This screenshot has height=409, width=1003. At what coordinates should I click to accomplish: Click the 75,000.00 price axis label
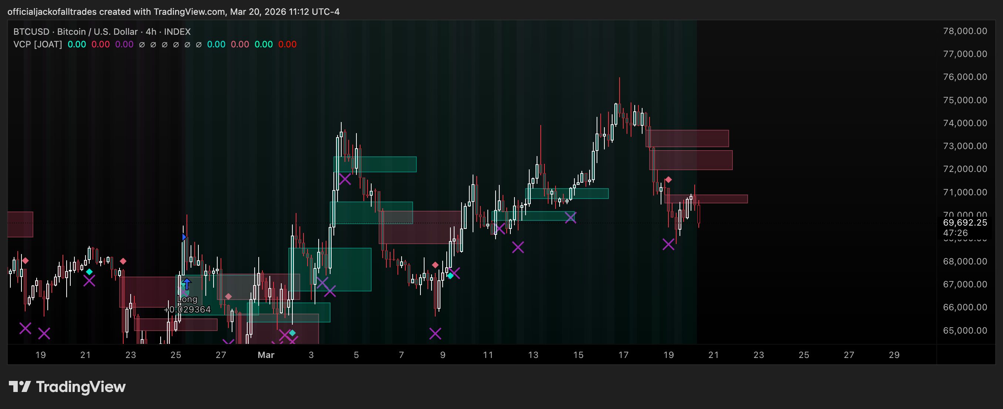pyautogui.click(x=965, y=100)
